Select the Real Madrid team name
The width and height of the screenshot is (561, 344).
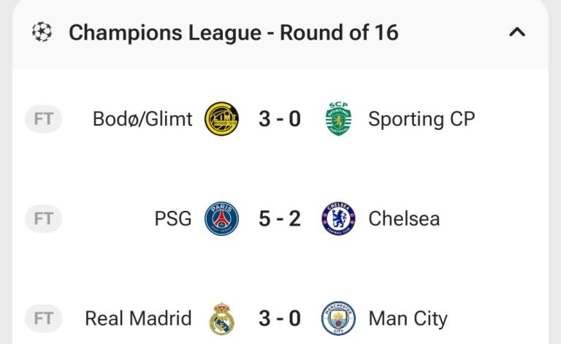coord(138,318)
